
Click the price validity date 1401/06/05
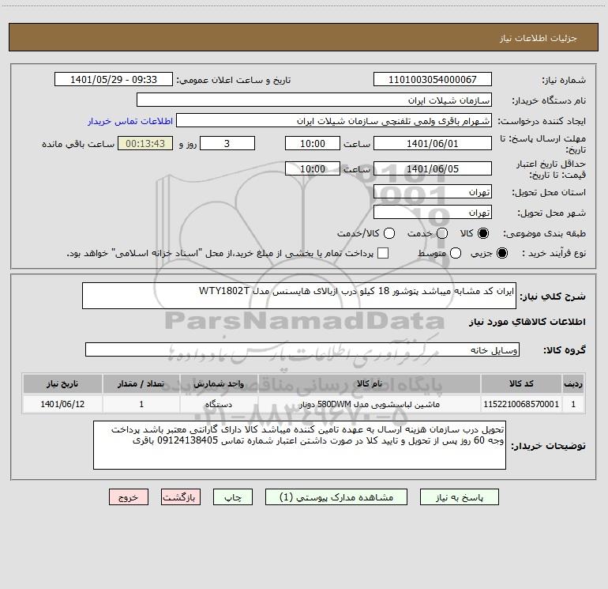click(x=433, y=168)
